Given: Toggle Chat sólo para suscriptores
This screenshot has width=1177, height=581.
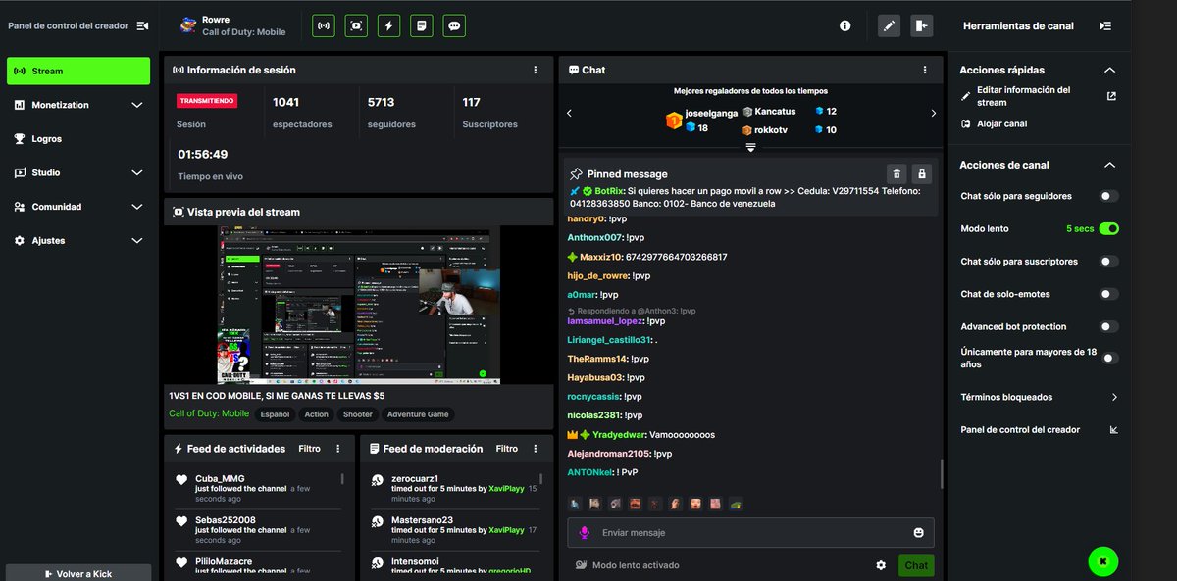Looking at the screenshot, I should tap(1109, 262).
